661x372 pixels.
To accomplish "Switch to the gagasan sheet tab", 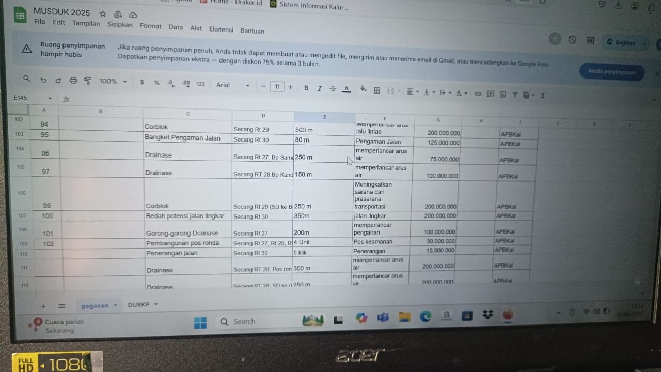I will (99, 305).
